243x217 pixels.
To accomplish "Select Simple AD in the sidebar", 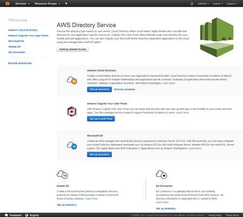I will pyautogui.click(x=15, y=47).
